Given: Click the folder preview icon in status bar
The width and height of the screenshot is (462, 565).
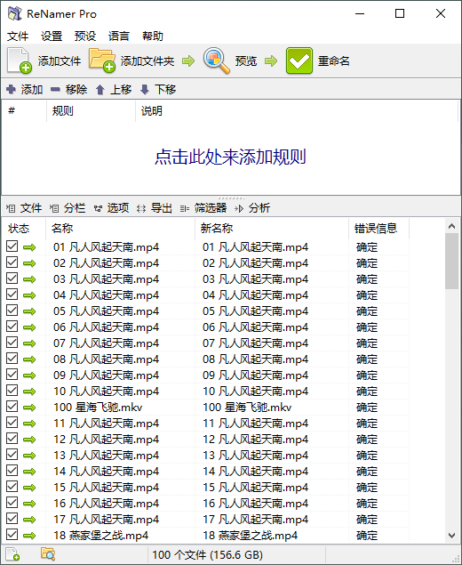Looking at the screenshot, I should (x=47, y=554).
